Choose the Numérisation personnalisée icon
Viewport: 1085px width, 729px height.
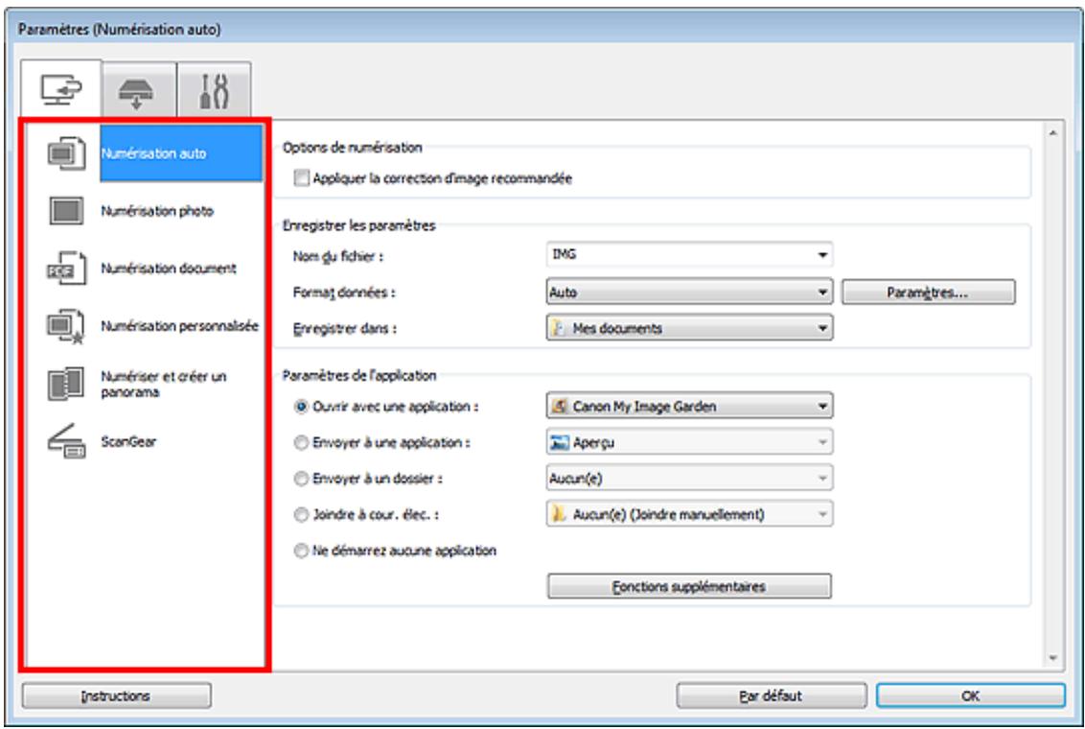click(x=63, y=327)
